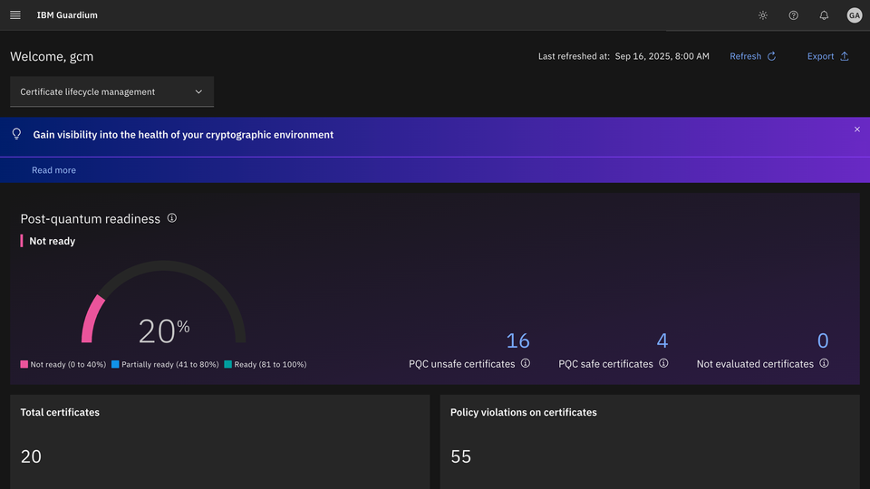Expand the Certificate lifecycle management dropdown
The height and width of the screenshot is (489, 870).
[x=111, y=91]
